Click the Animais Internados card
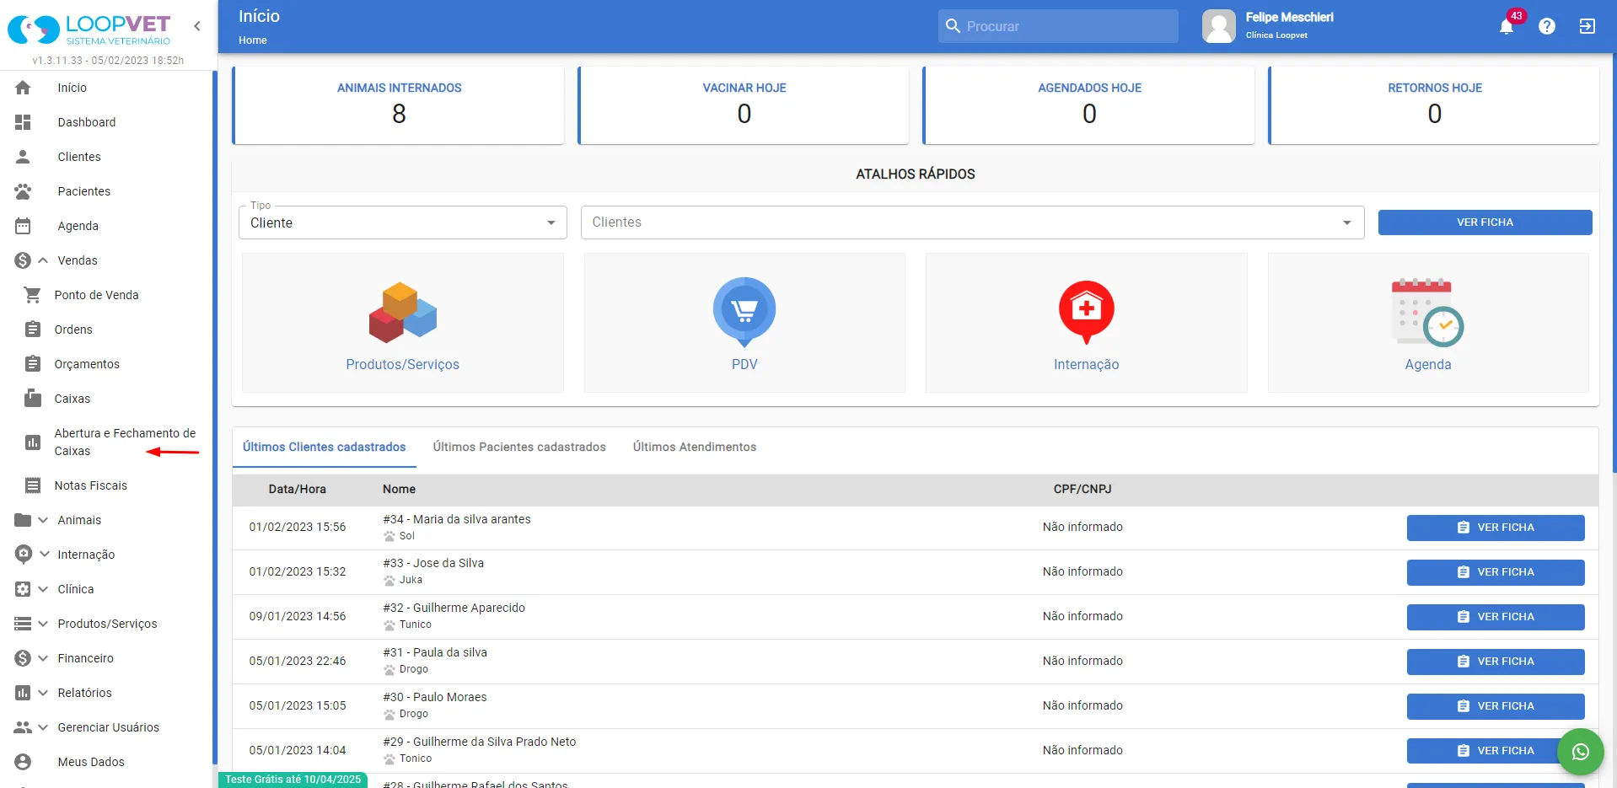The image size is (1617, 788). (x=399, y=105)
